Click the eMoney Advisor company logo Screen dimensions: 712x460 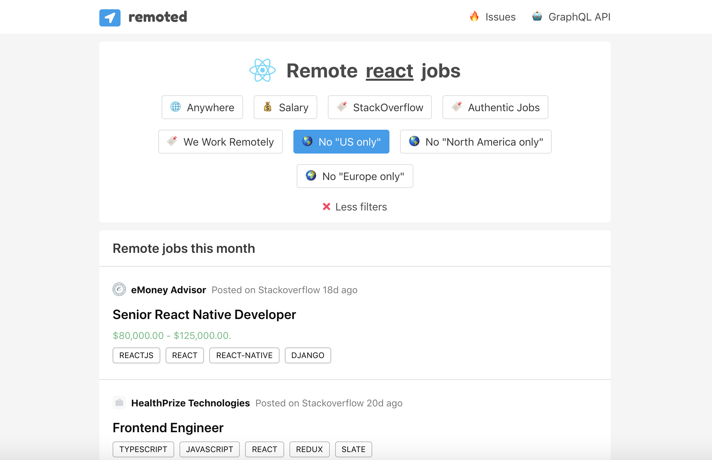coord(119,289)
